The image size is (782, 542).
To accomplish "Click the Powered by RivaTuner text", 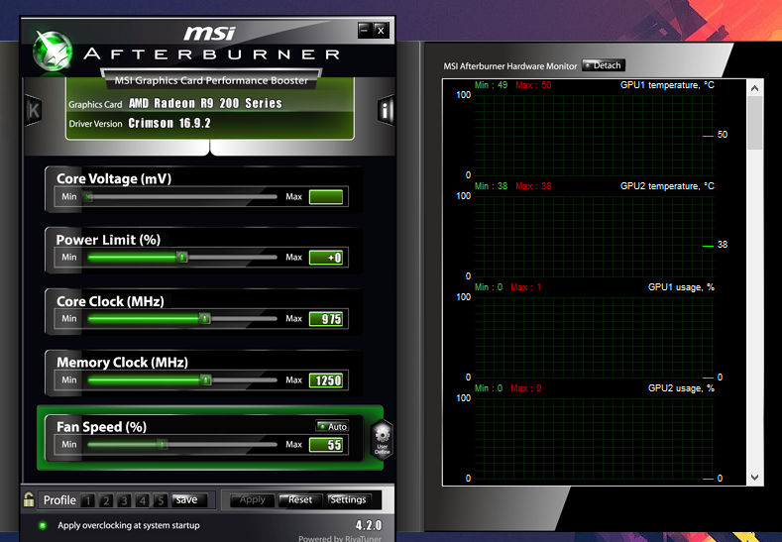I will pyautogui.click(x=340, y=538).
